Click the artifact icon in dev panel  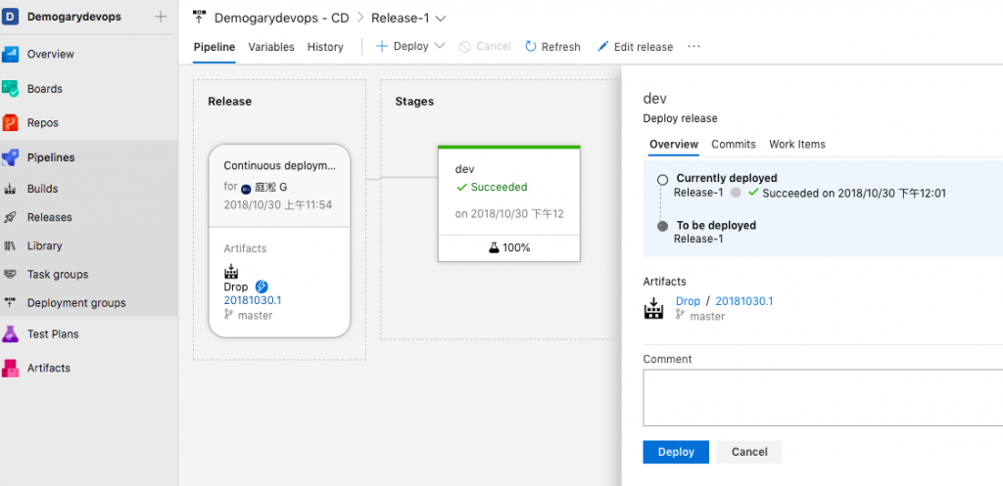point(653,308)
